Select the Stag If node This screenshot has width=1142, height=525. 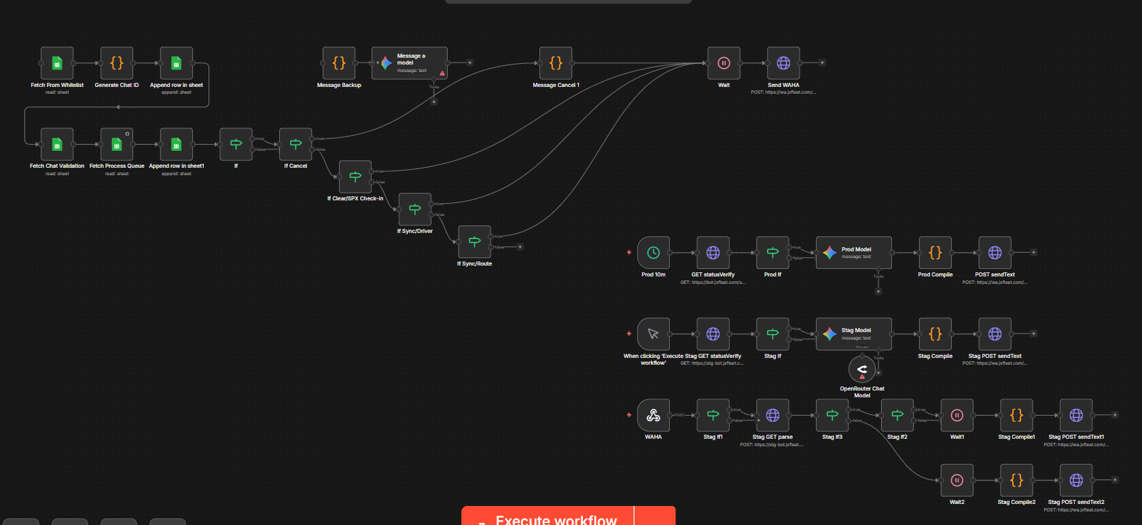click(773, 334)
